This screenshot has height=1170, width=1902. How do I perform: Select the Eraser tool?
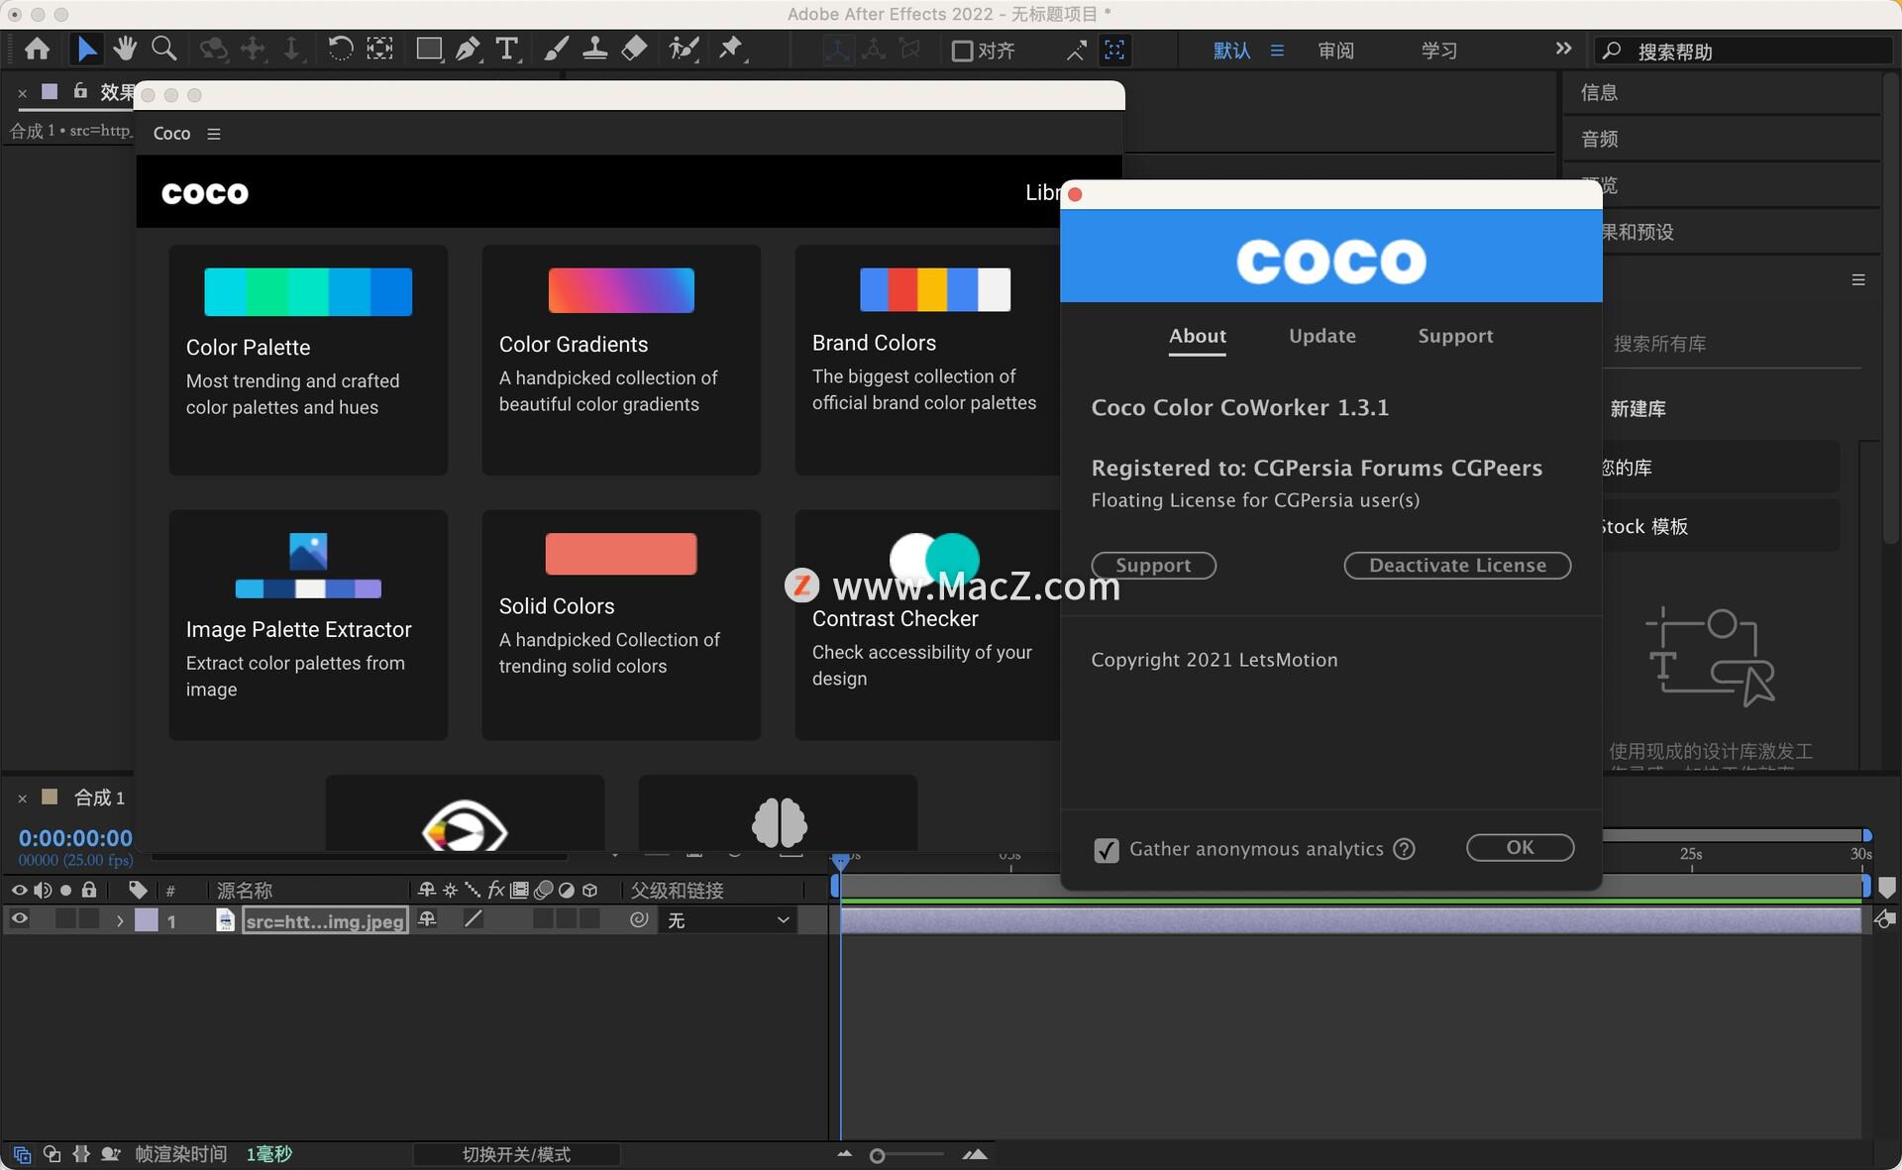pos(634,49)
